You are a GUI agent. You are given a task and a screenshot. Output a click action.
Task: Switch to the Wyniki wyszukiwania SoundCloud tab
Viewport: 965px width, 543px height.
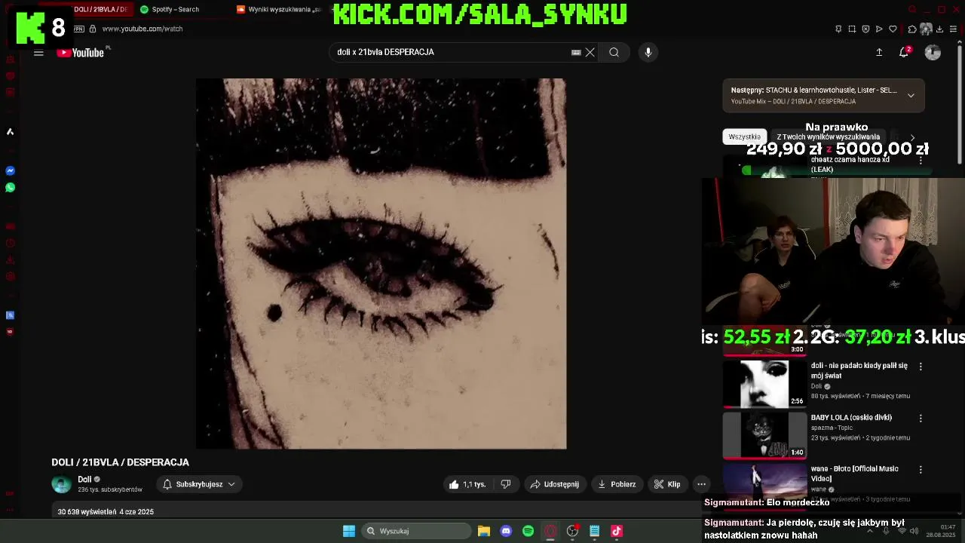279,9
